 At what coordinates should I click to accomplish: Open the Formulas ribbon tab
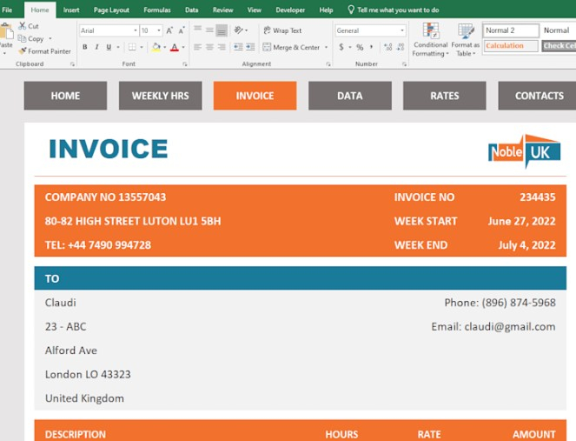pos(157,10)
